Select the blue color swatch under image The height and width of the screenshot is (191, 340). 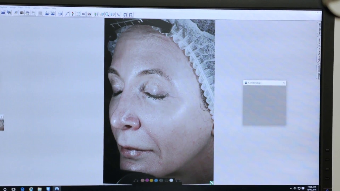pos(156,180)
